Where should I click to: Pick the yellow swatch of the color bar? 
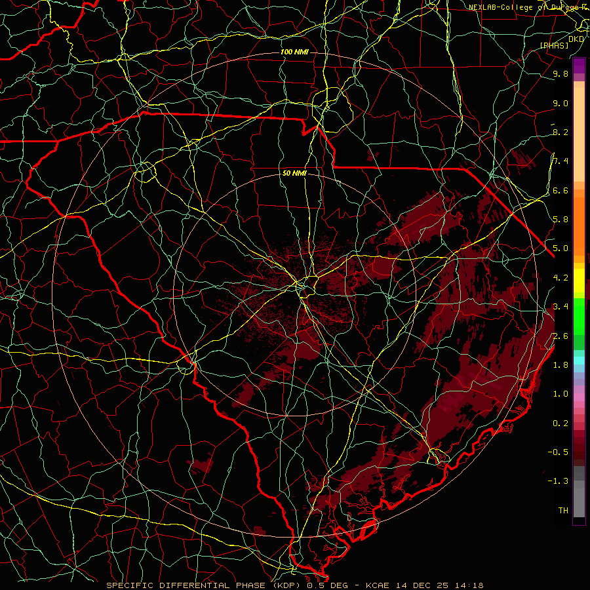(x=579, y=281)
